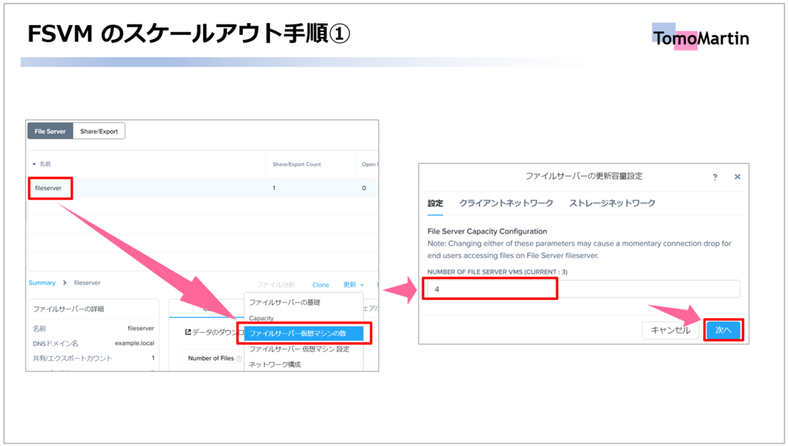This screenshot has height=446, width=788.
Task: Switch to the ストレージネットワーク tab
Action: (612, 204)
